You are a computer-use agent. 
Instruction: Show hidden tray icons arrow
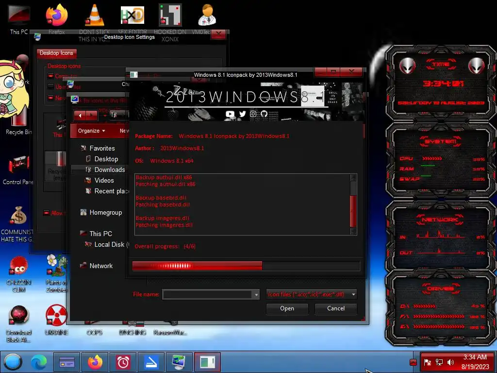(x=413, y=362)
